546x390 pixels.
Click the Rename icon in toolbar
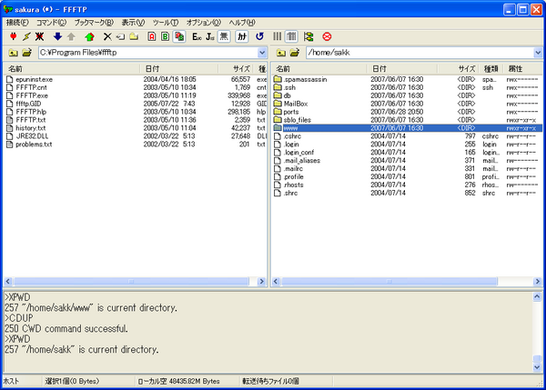(x=120, y=36)
